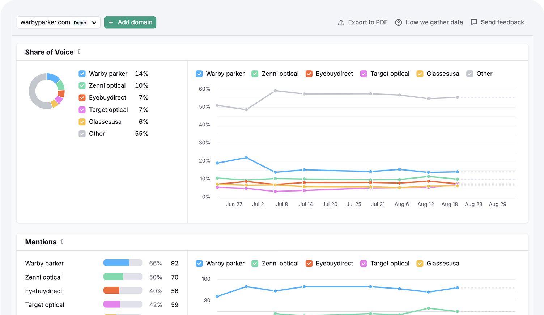Select Target optical row in Mentions list
The image size is (544, 315).
44,305
